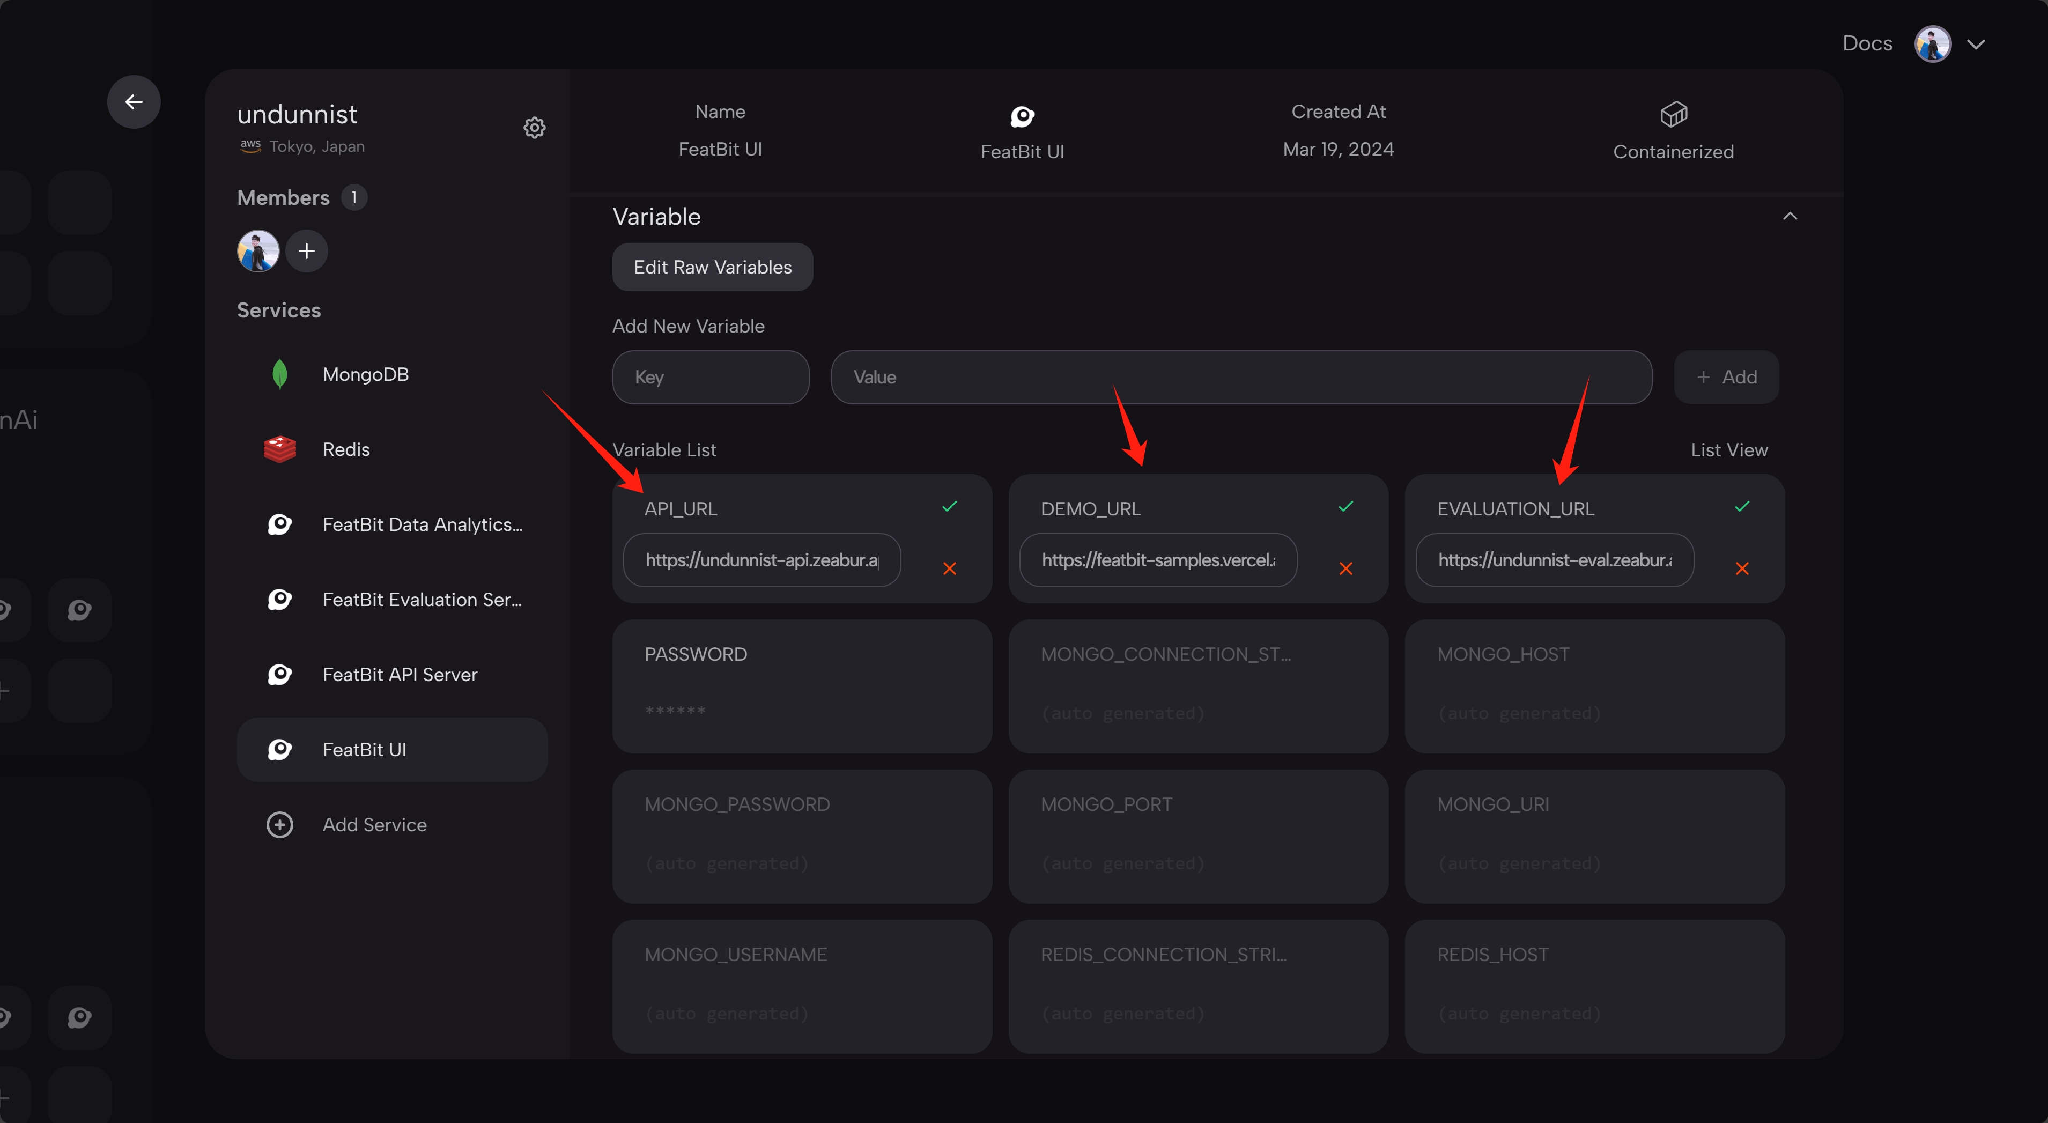Click MONGO_URI variable card
The width and height of the screenshot is (2048, 1123).
pyautogui.click(x=1595, y=837)
